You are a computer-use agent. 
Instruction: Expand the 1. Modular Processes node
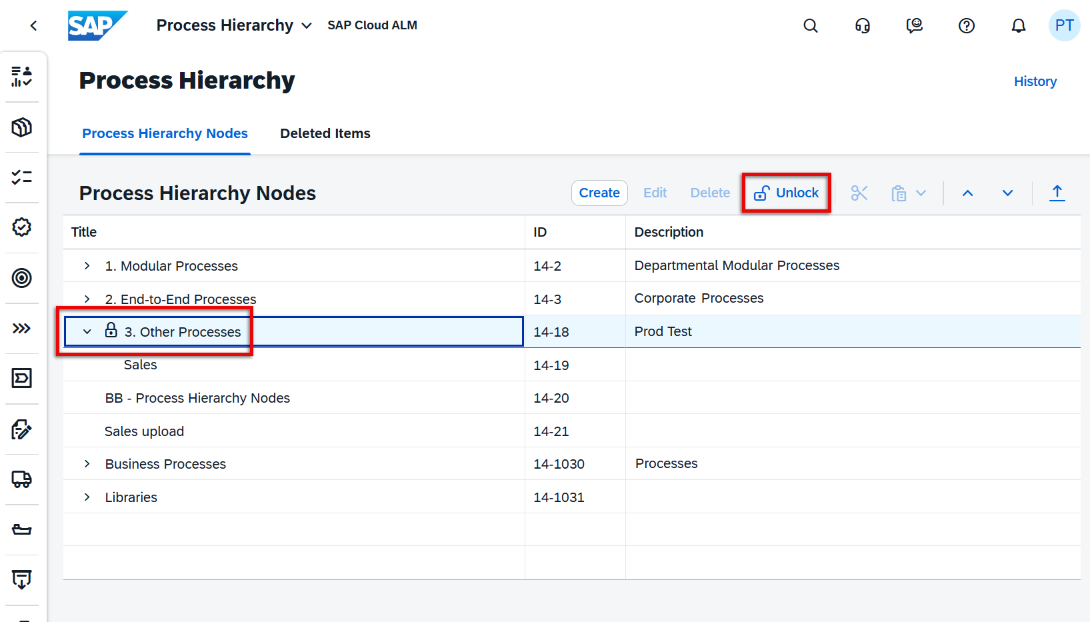87,266
